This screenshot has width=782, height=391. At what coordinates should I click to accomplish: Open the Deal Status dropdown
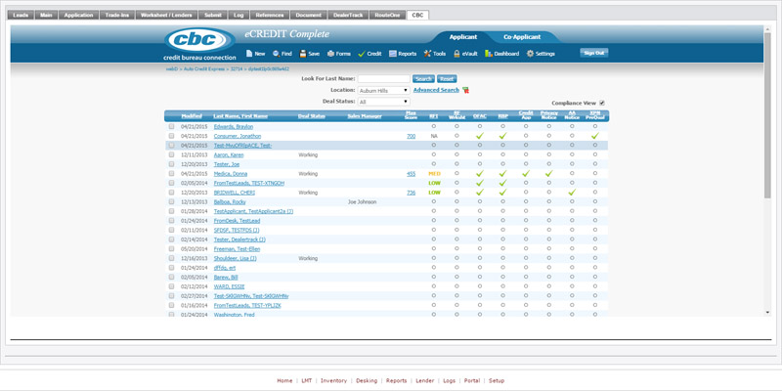pyautogui.click(x=383, y=102)
